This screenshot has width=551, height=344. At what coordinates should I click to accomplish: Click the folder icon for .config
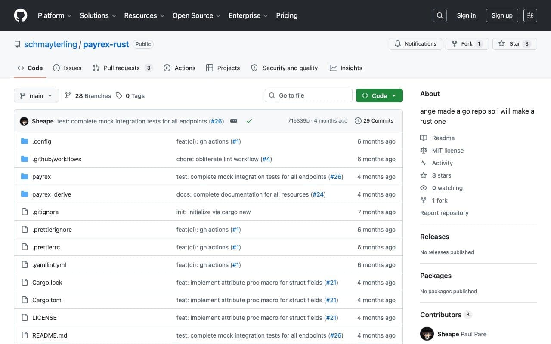pyautogui.click(x=25, y=141)
